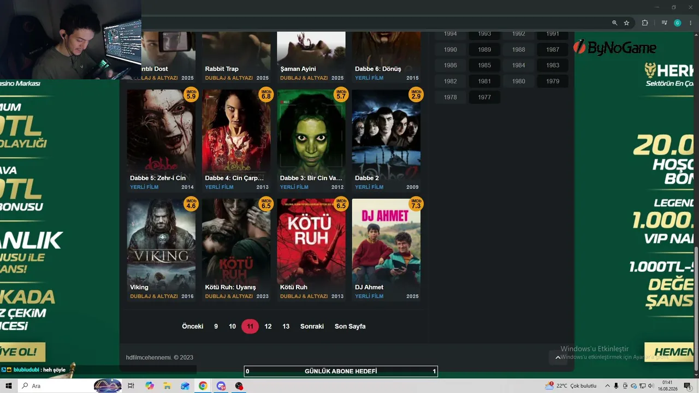Open the Chrome extensions puzzle icon

[x=645, y=23]
